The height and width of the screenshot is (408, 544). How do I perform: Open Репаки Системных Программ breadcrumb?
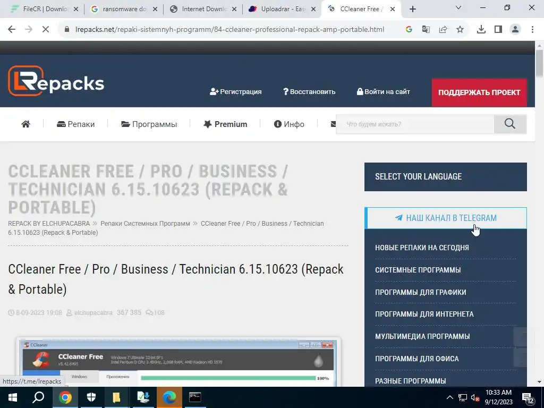tap(145, 224)
